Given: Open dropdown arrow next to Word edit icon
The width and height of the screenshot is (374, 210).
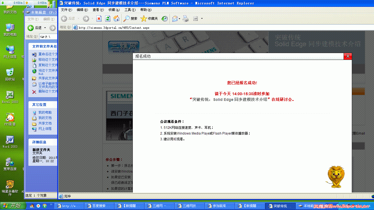Looking at the screenshot, I should click(x=202, y=19).
